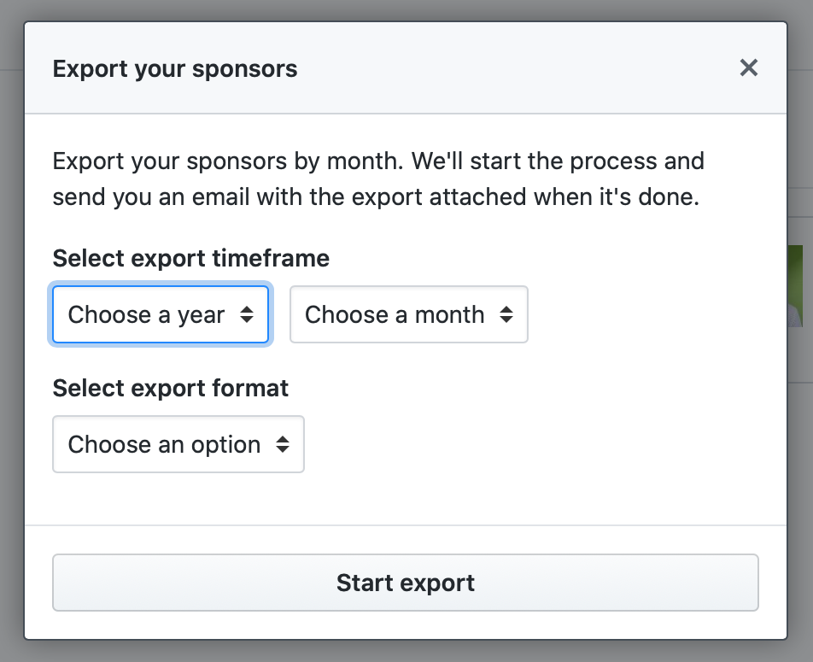The image size is (813, 662).
Task: Click the empty gray header area beside the title
Action: [512, 69]
